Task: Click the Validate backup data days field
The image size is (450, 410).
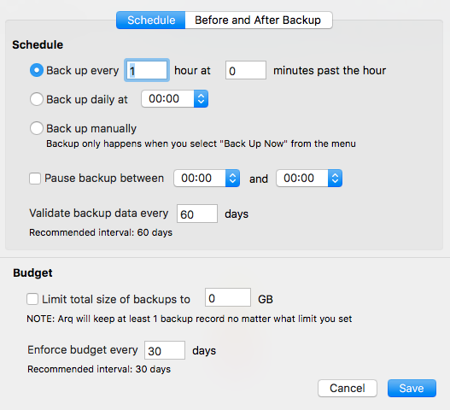Action: 197,214
